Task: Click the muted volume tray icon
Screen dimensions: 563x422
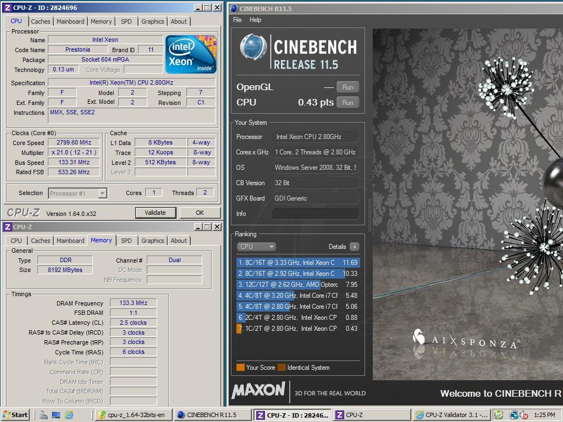Action: [523, 415]
